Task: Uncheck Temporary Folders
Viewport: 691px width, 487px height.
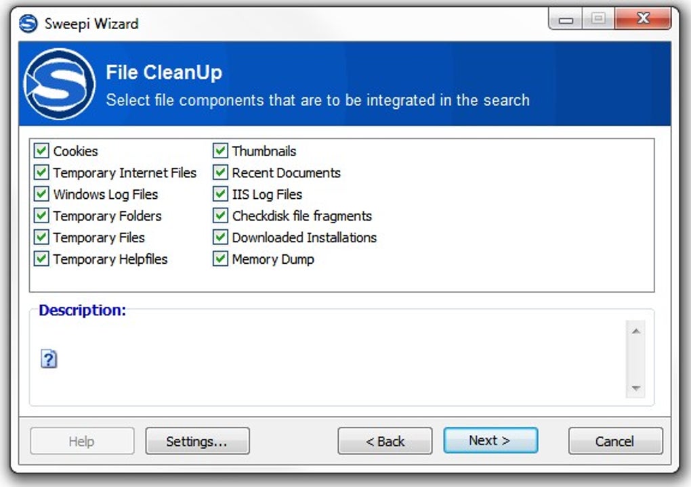Action: pyautogui.click(x=41, y=215)
